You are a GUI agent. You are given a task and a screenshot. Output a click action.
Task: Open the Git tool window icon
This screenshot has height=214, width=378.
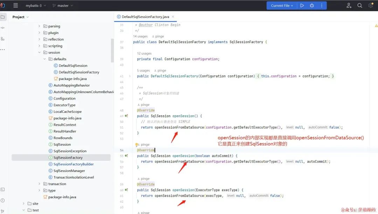coord(3,211)
